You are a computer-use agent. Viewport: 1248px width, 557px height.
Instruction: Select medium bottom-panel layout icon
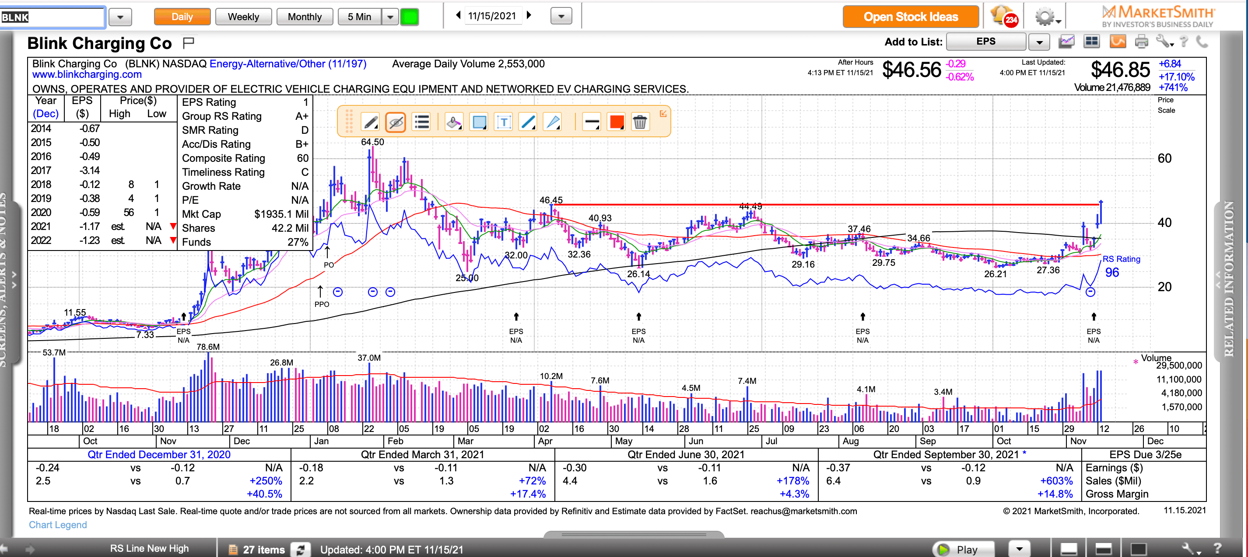coord(1104,549)
